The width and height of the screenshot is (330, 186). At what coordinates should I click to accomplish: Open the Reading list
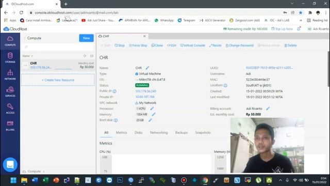pos(318,20)
